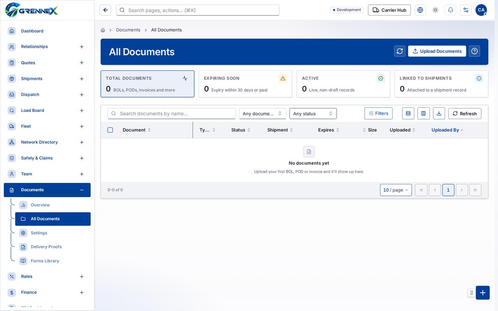498x311 pixels.
Task: Open the Carrier Hub switcher
Action: tap(389, 10)
